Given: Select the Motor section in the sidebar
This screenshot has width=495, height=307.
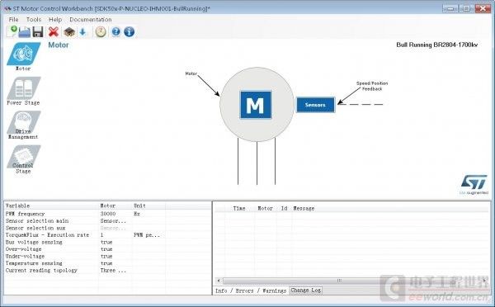Looking at the screenshot, I should [23, 57].
